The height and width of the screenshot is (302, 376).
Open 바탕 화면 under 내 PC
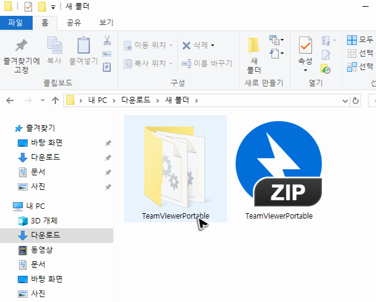pyautogui.click(x=46, y=279)
